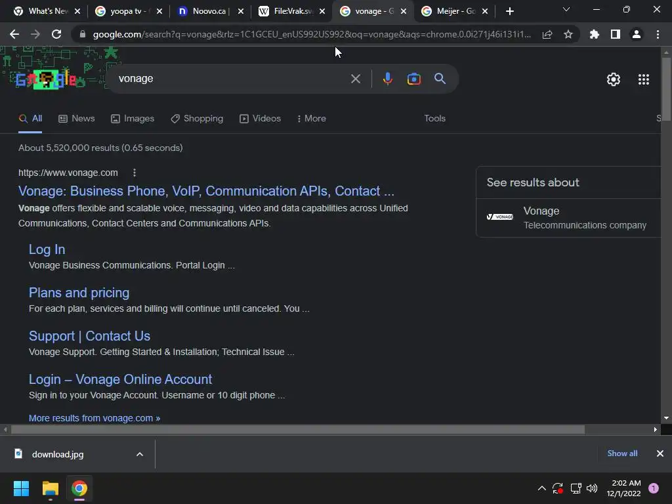Open Windows Start menu
This screenshot has width=672, height=504.
pos(21,488)
